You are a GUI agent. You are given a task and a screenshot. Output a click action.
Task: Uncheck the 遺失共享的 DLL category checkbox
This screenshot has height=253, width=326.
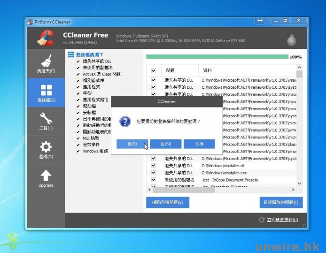[x=78, y=61]
